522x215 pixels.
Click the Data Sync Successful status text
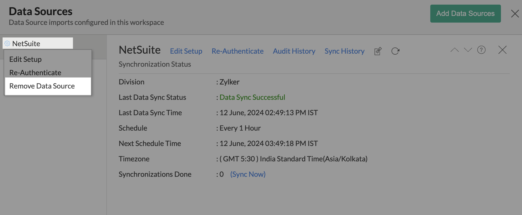252,97
